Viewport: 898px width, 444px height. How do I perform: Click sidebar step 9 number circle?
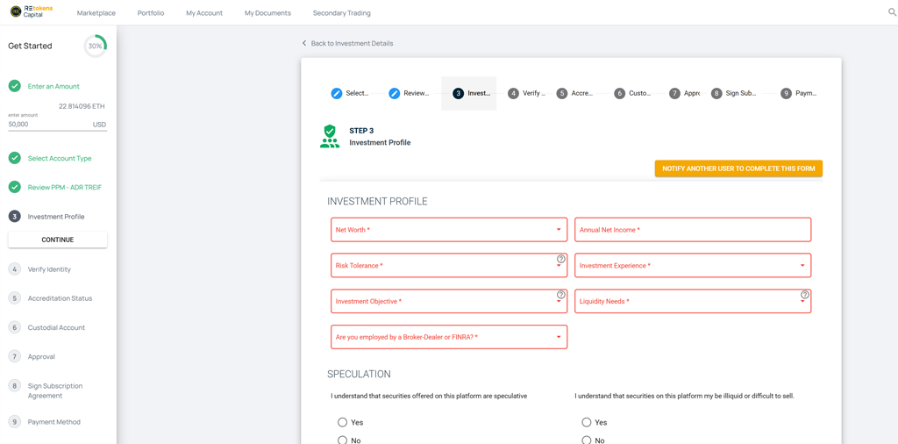click(x=15, y=422)
